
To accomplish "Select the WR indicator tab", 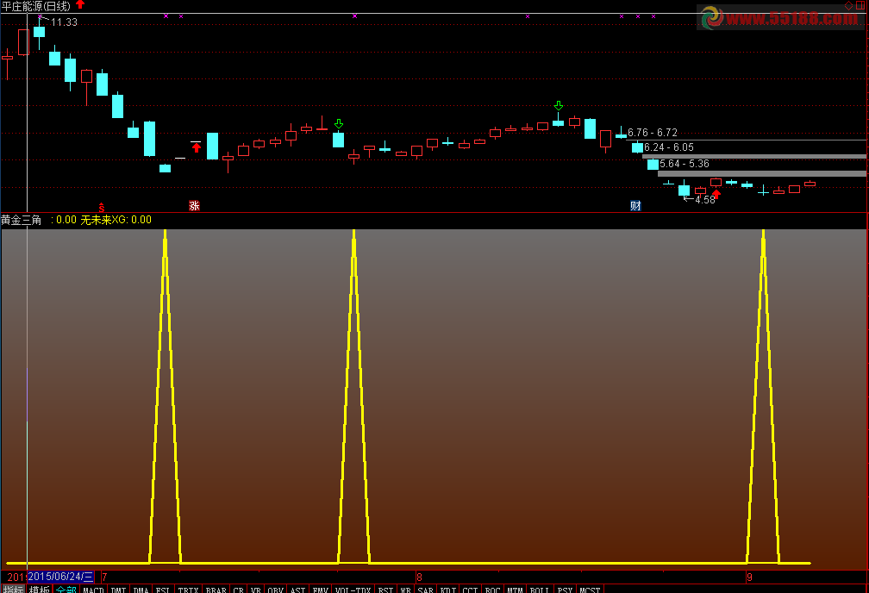I will [406, 590].
